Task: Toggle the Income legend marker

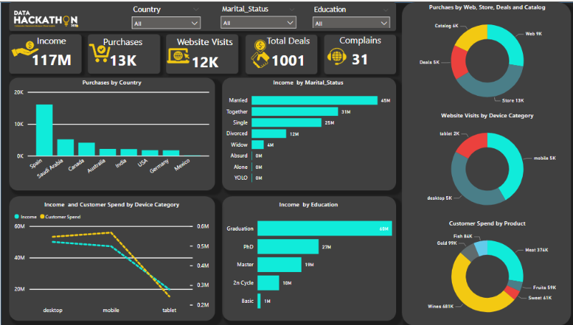Action: coord(17,215)
